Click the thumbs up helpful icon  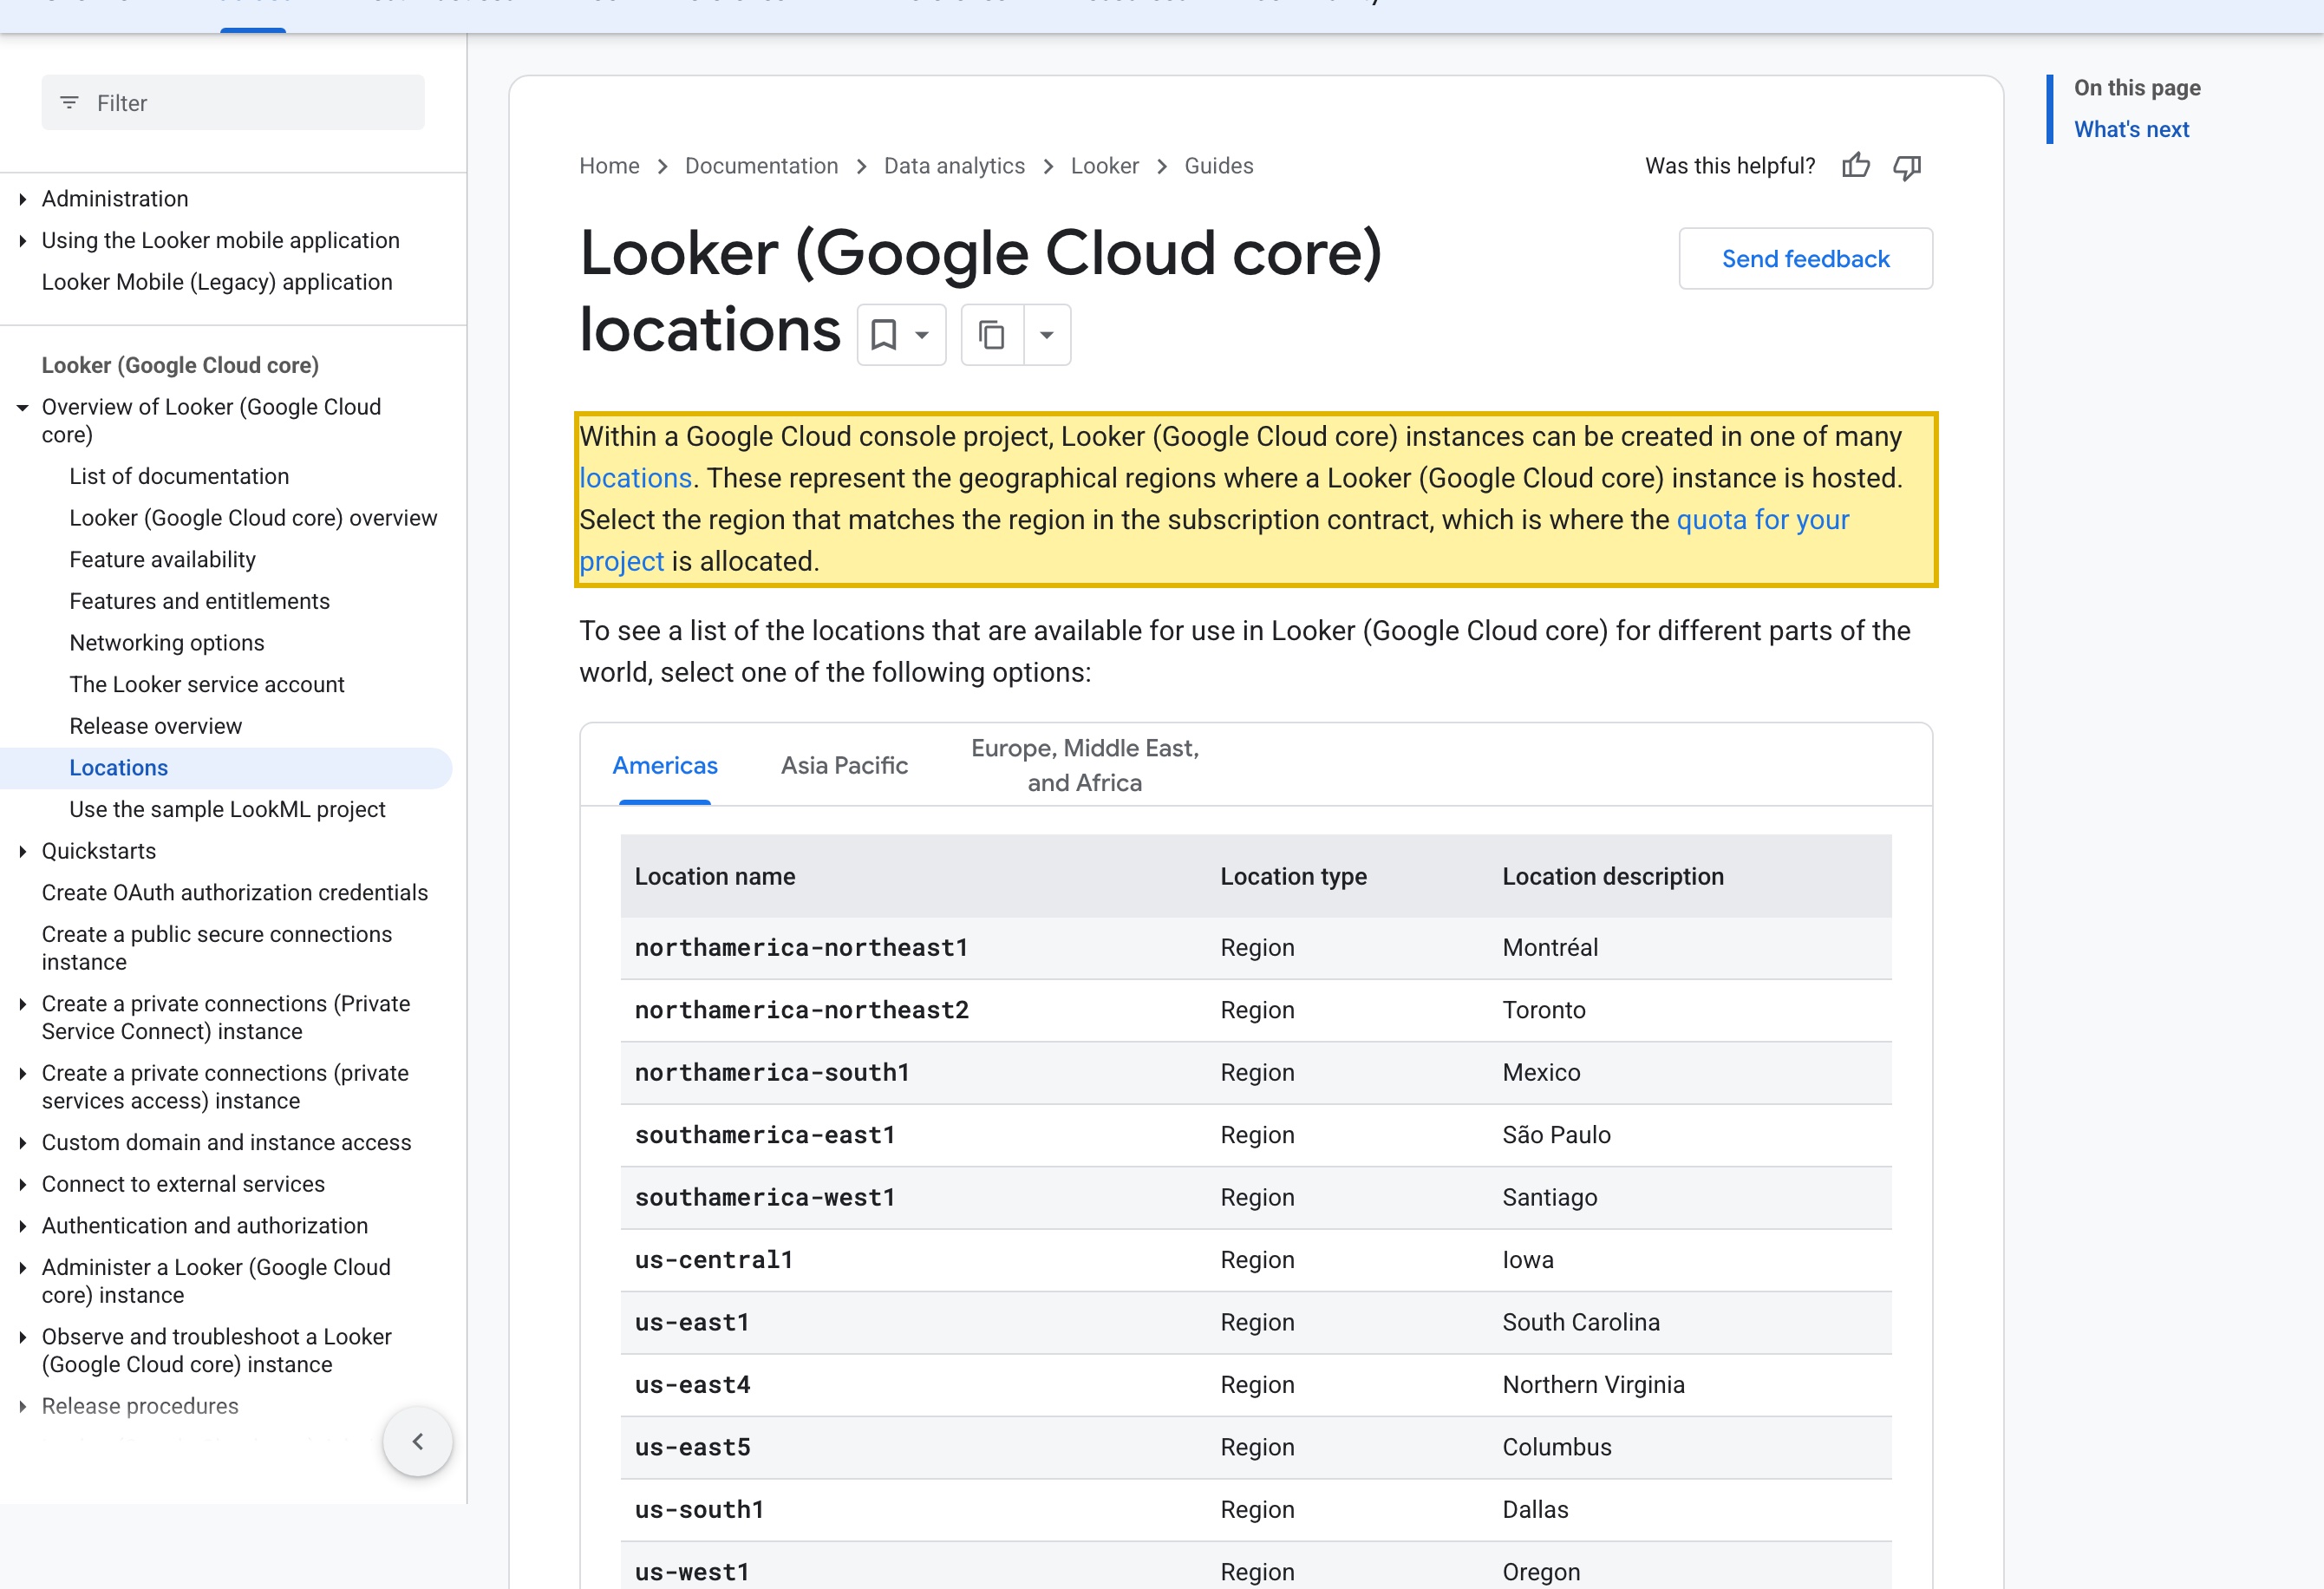pyautogui.click(x=1856, y=166)
